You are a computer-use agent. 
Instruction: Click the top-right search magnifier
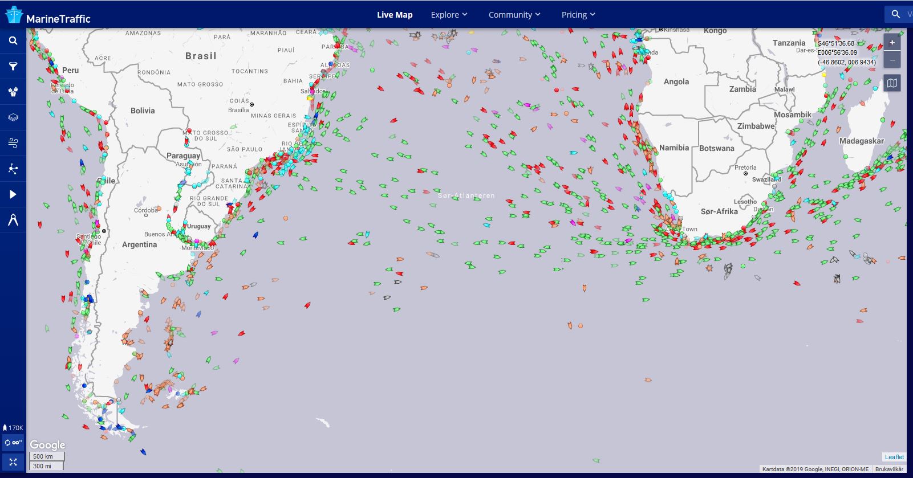[x=896, y=14]
